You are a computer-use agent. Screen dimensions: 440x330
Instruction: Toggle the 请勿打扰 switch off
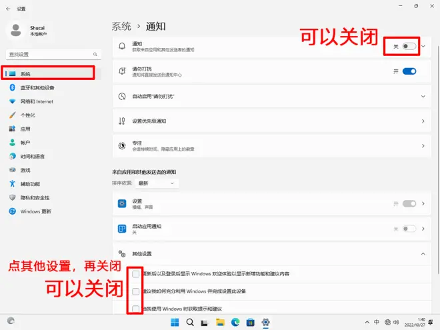point(409,71)
